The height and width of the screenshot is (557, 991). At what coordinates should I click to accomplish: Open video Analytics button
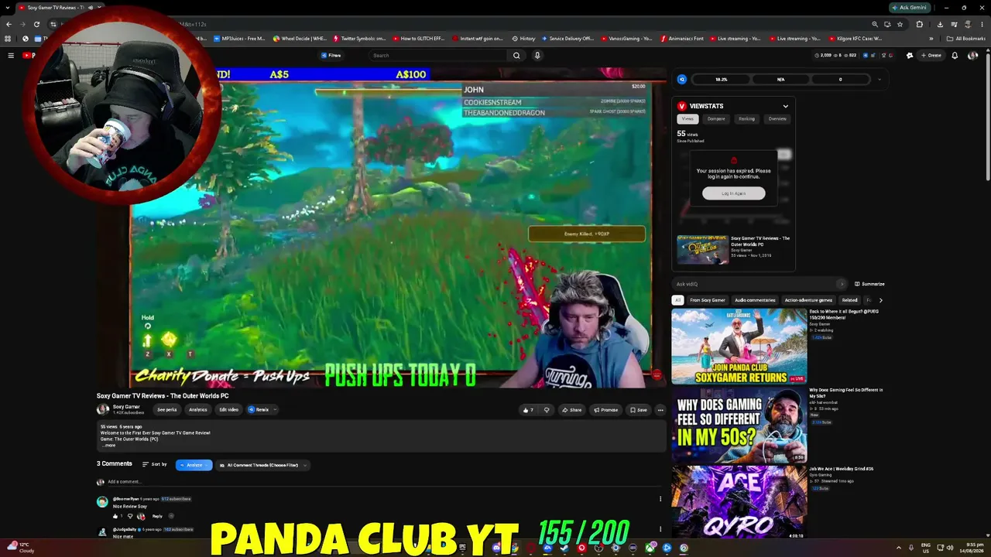pos(198,410)
